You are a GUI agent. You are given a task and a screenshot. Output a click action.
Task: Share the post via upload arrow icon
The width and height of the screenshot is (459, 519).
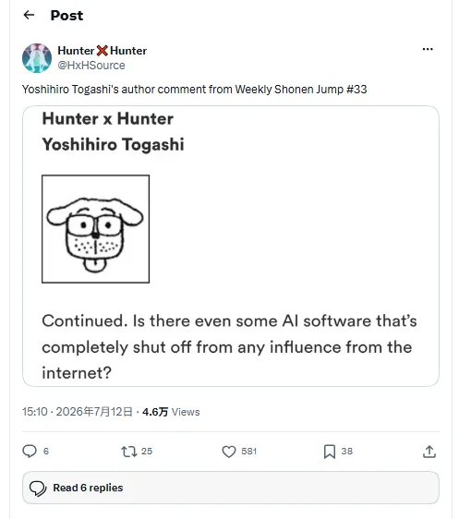429,452
